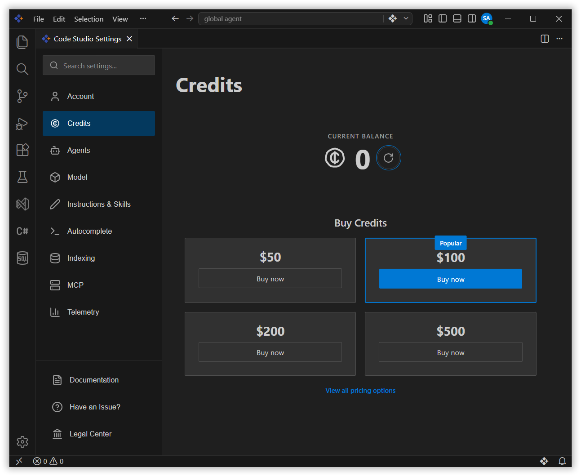
Task: Open the title bar overflow menu dots
Action: [x=143, y=18]
